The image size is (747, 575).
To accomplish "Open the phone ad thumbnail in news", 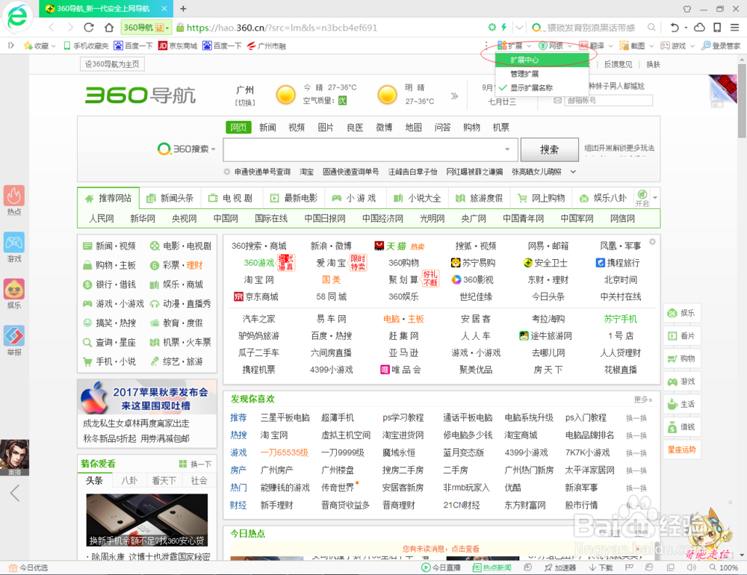I will pyautogui.click(x=146, y=520).
